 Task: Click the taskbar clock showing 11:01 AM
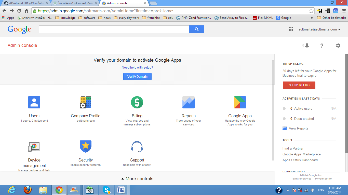335,190
